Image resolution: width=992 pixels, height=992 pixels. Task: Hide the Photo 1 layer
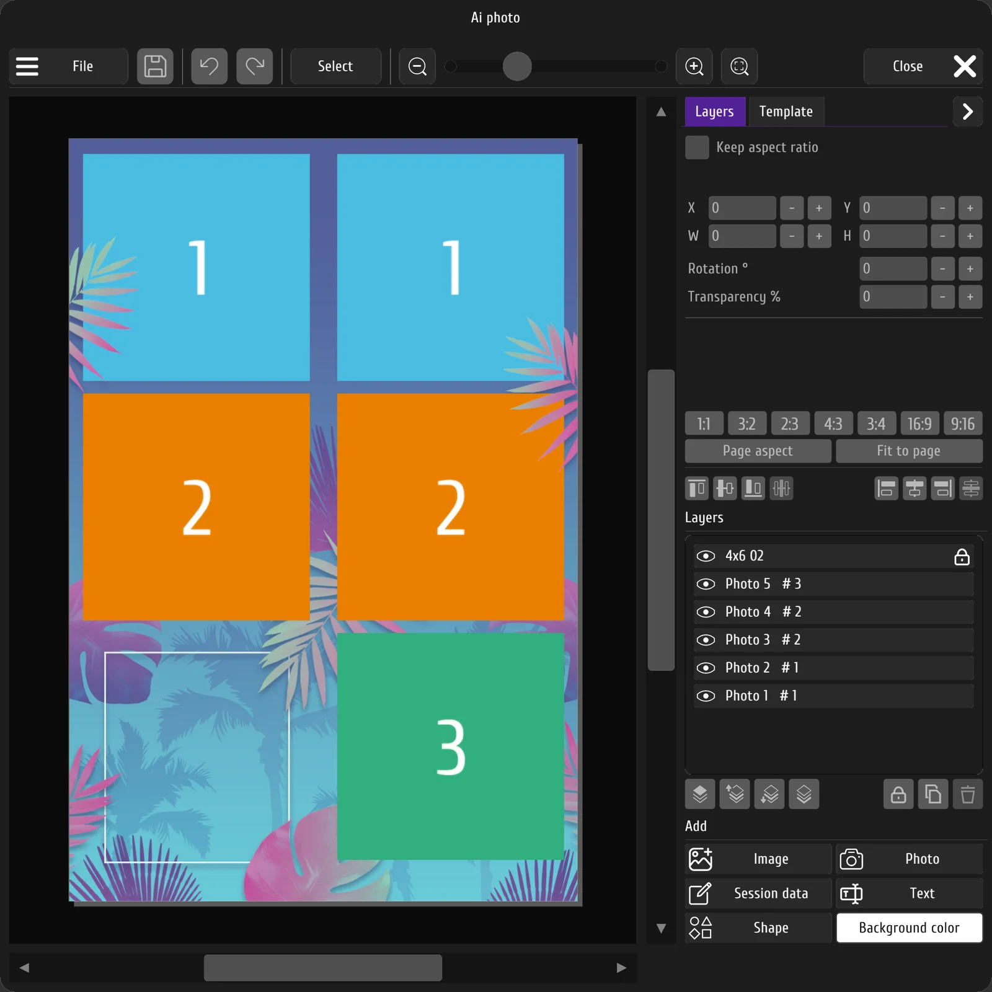(x=706, y=696)
